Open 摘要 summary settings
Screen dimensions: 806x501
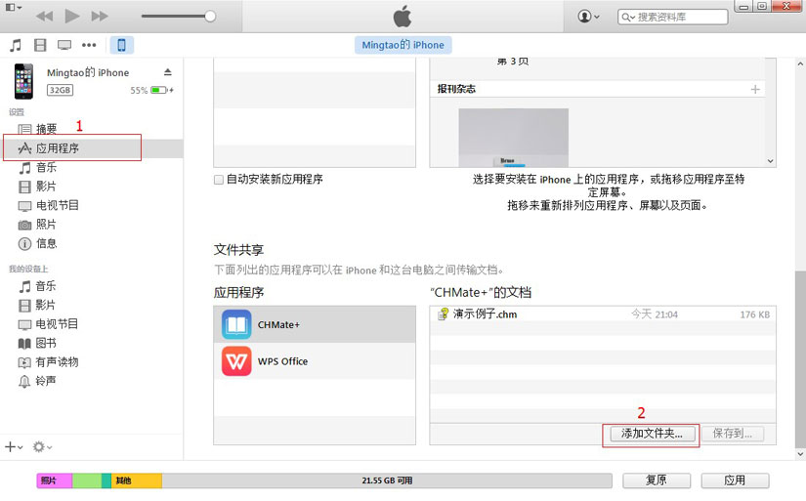coord(46,129)
